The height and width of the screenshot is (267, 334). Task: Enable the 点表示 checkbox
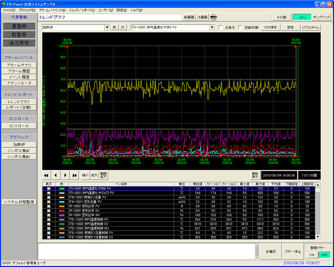click(221, 28)
